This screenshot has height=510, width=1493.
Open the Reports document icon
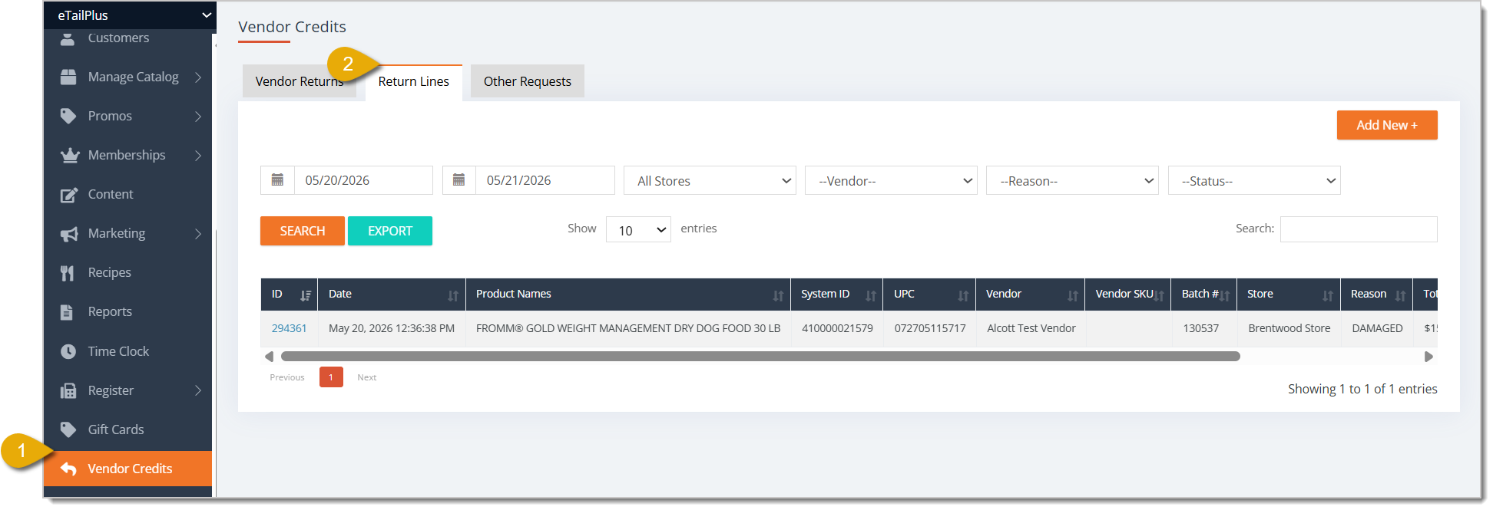pyautogui.click(x=67, y=312)
